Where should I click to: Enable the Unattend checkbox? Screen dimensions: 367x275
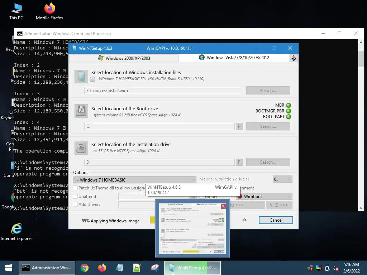pos(75,197)
